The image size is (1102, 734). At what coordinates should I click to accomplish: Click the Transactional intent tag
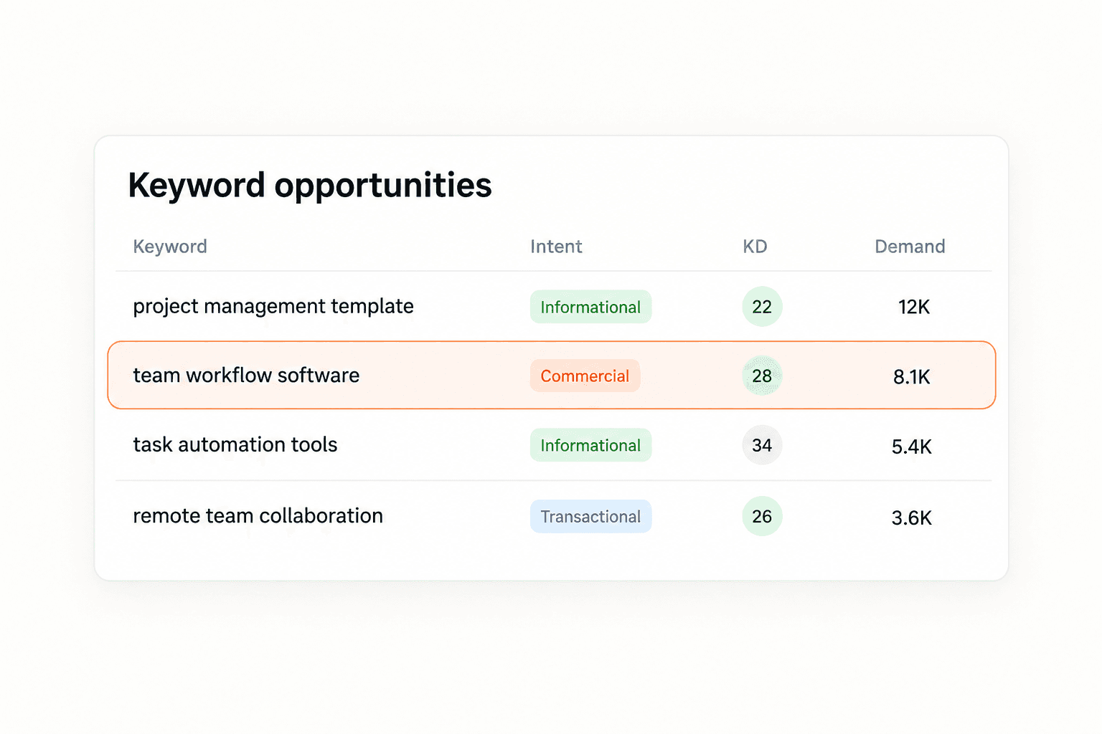pos(590,516)
